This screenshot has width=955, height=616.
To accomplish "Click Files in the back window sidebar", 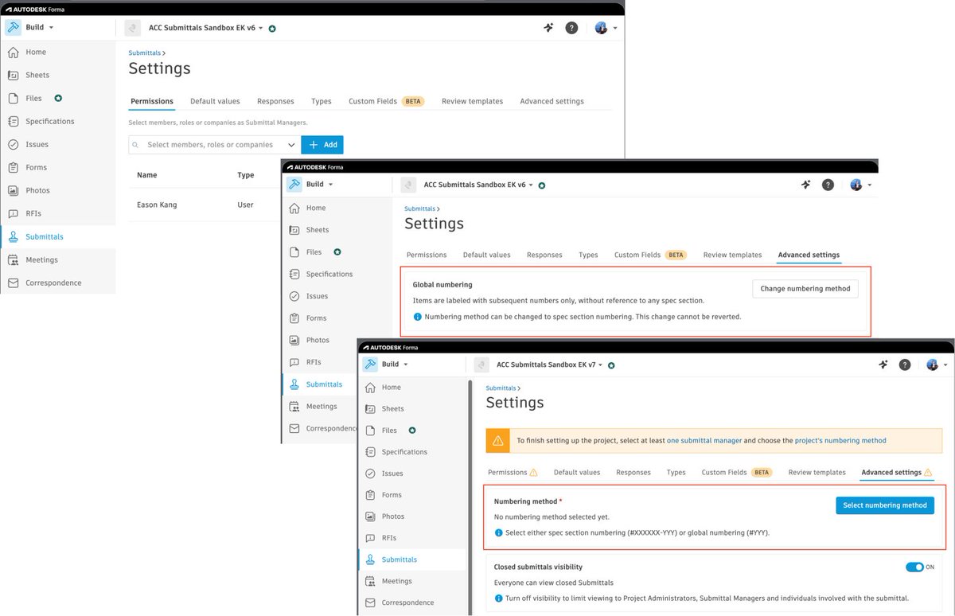I will [33, 98].
